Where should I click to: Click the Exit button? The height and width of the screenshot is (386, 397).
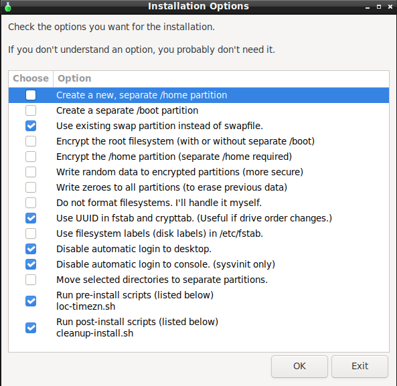360,367
